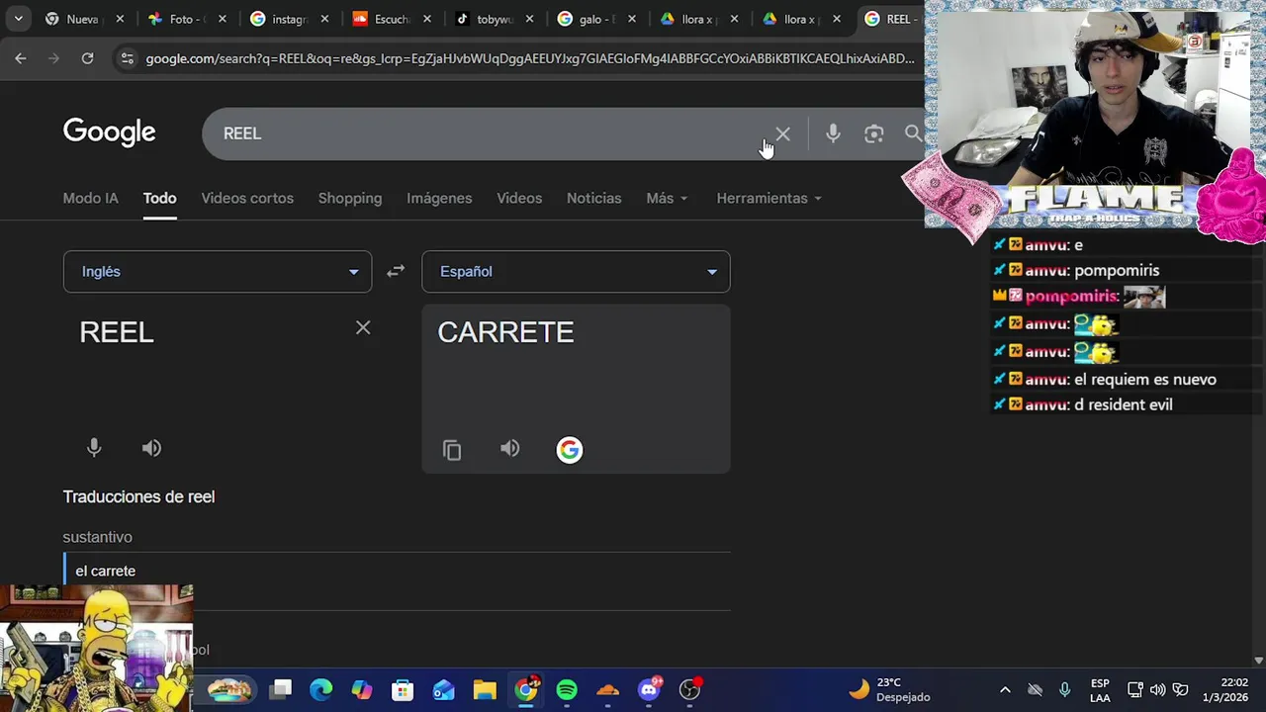The width and height of the screenshot is (1266, 712).
Task: Open Task View from the taskbar
Action: 281,689
